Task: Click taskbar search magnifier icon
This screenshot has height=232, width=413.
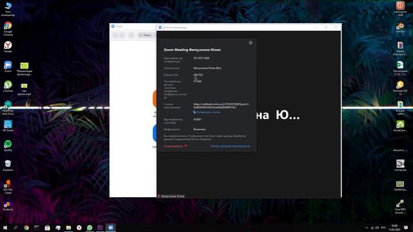Action: click(15, 227)
